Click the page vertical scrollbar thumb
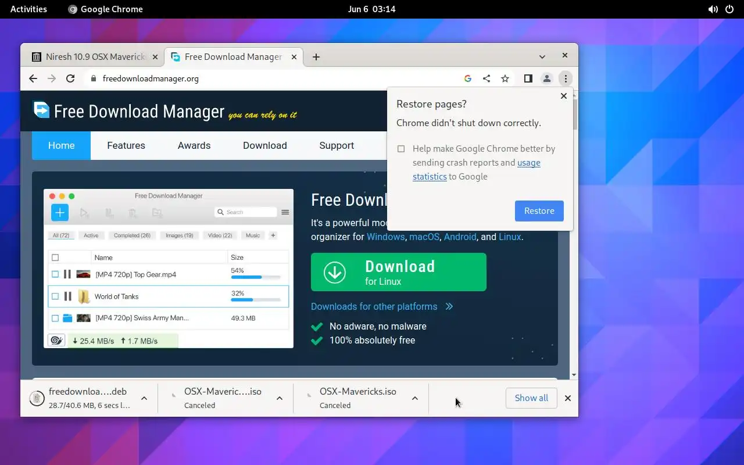This screenshot has height=465, width=744. click(x=575, y=114)
